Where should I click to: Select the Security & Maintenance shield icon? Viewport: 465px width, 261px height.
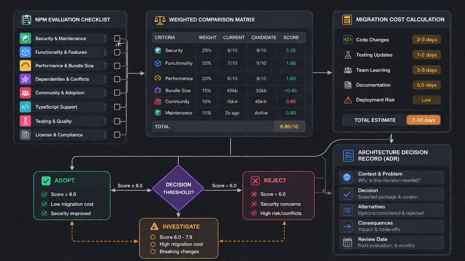[x=25, y=38]
